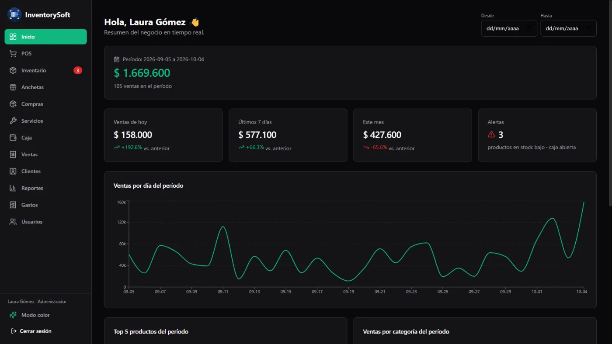Click the Caja wallet icon

[x=13, y=138]
